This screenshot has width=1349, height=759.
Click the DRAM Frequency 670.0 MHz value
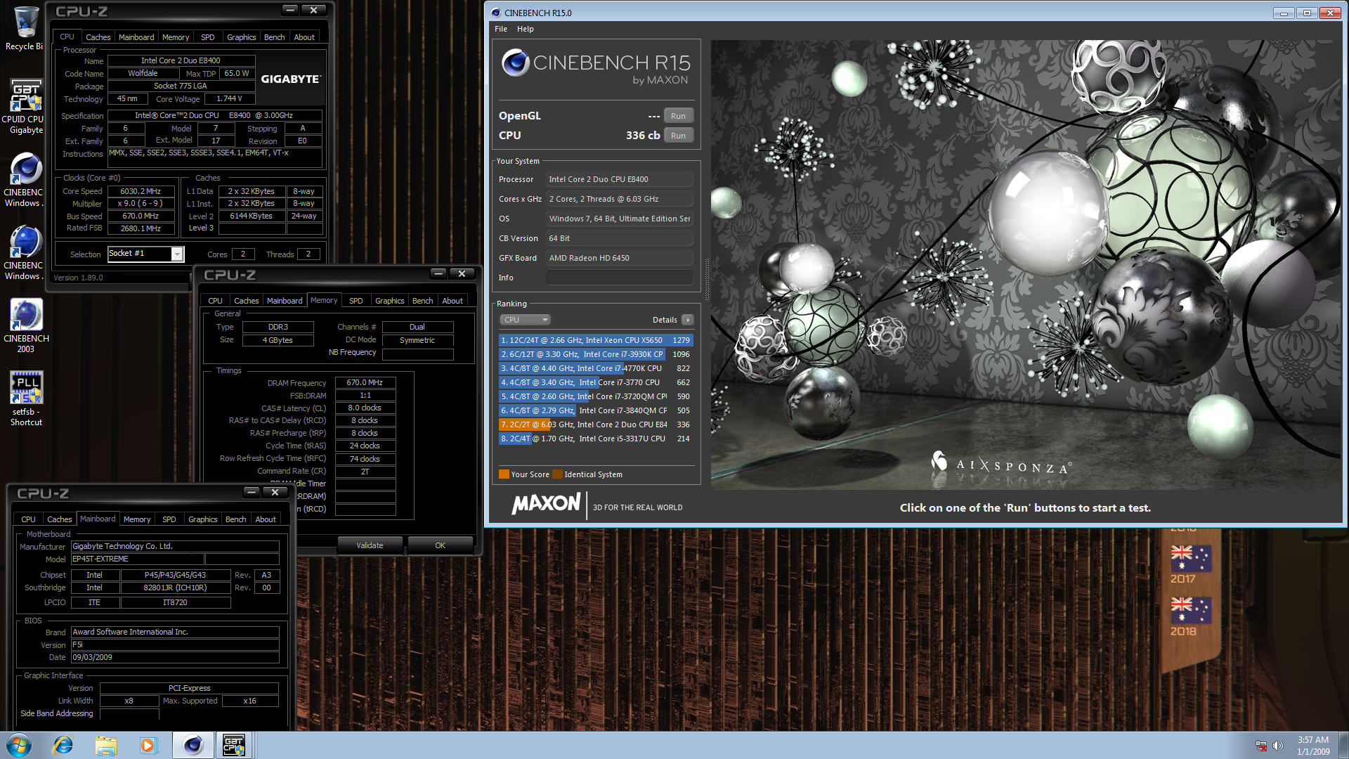click(365, 383)
